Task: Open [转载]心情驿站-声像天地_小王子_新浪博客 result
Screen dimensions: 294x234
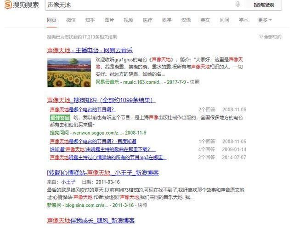Action: (x=103, y=173)
